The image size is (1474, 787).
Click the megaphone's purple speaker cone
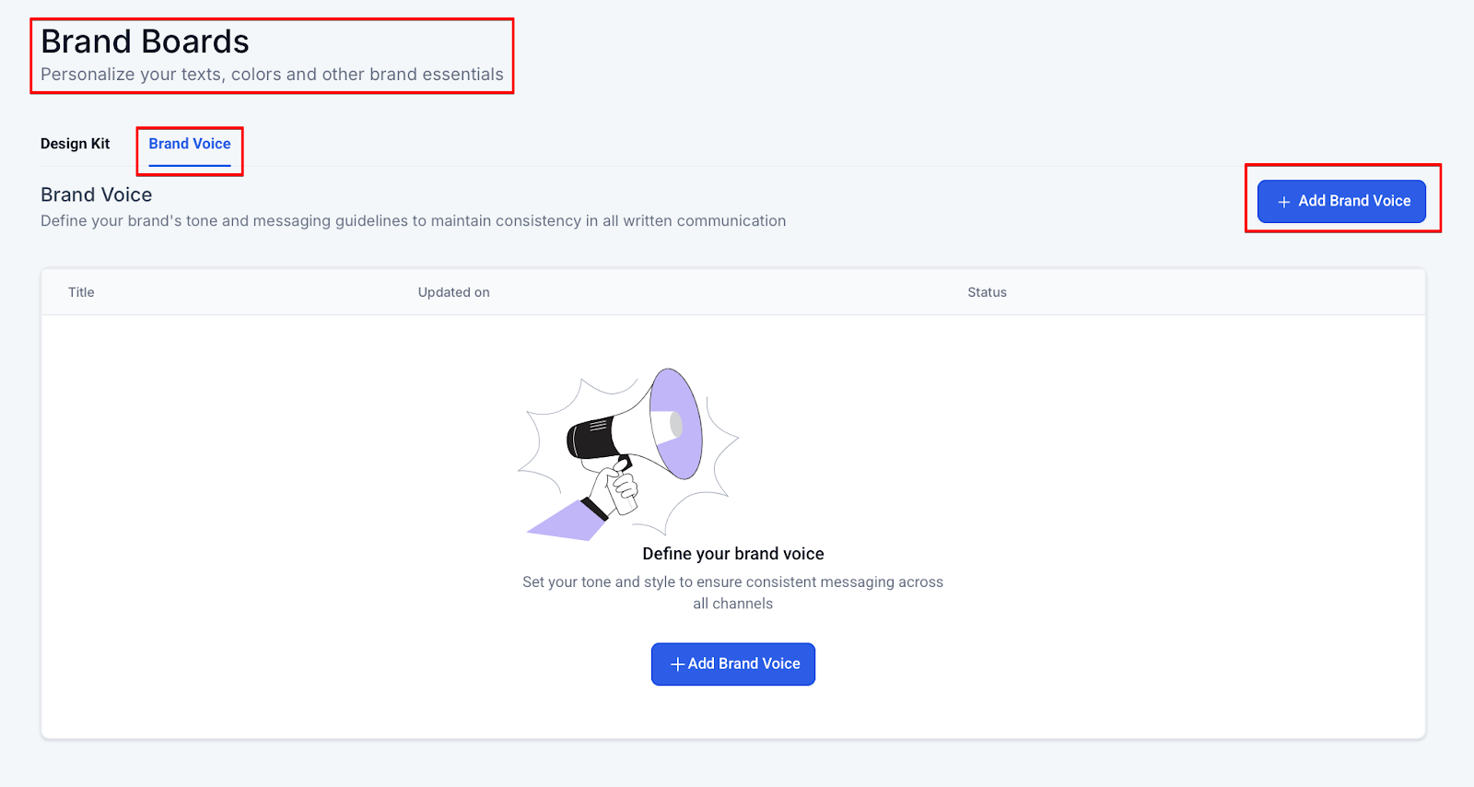click(x=676, y=424)
